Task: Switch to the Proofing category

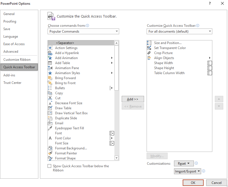Action: click(x=10, y=21)
